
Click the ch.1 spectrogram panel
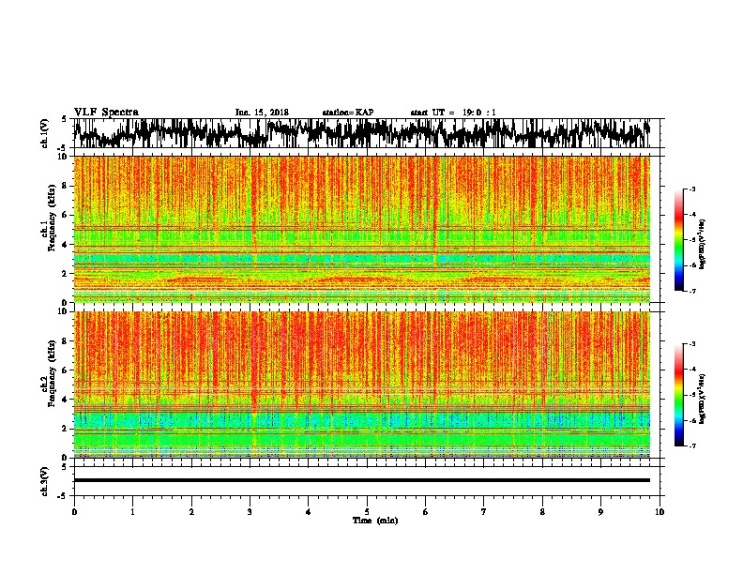point(362,229)
